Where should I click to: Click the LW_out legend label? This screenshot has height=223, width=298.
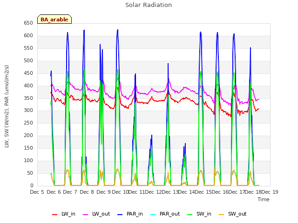click(101, 214)
